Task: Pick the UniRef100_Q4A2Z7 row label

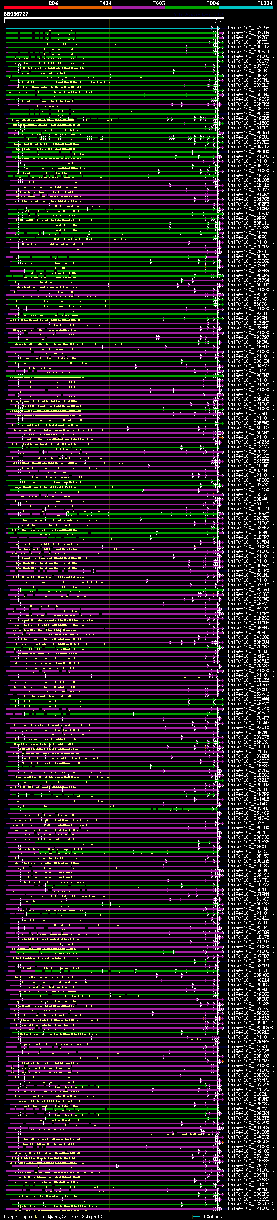Action: (x=248, y=176)
